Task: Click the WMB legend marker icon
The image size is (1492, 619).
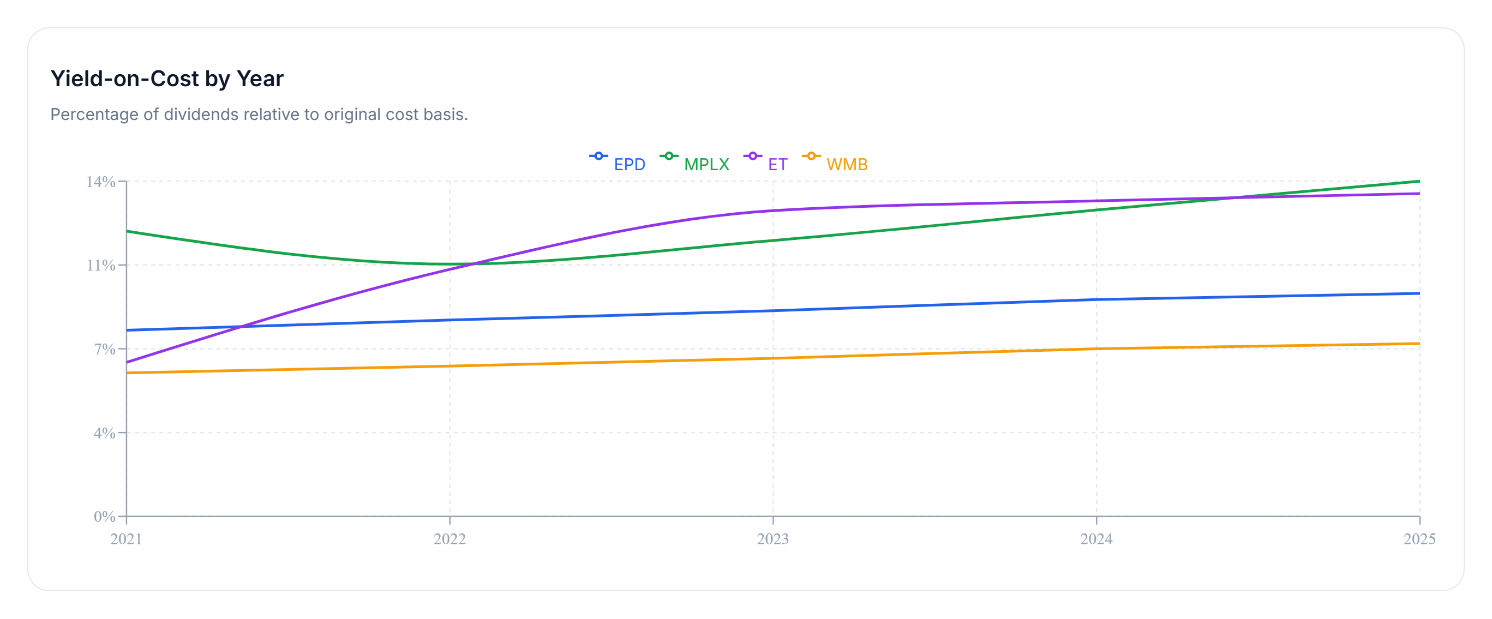Action: 811,156
